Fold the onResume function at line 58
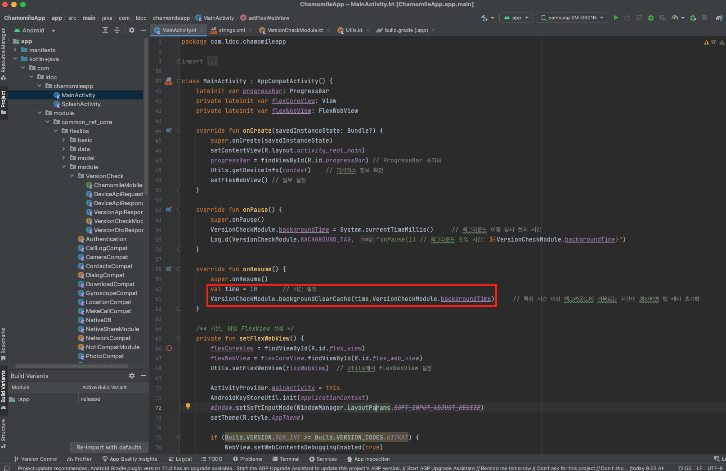726x471 pixels. coord(179,269)
